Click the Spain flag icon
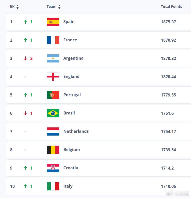The image size is (191, 198). pyautogui.click(x=53, y=22)
